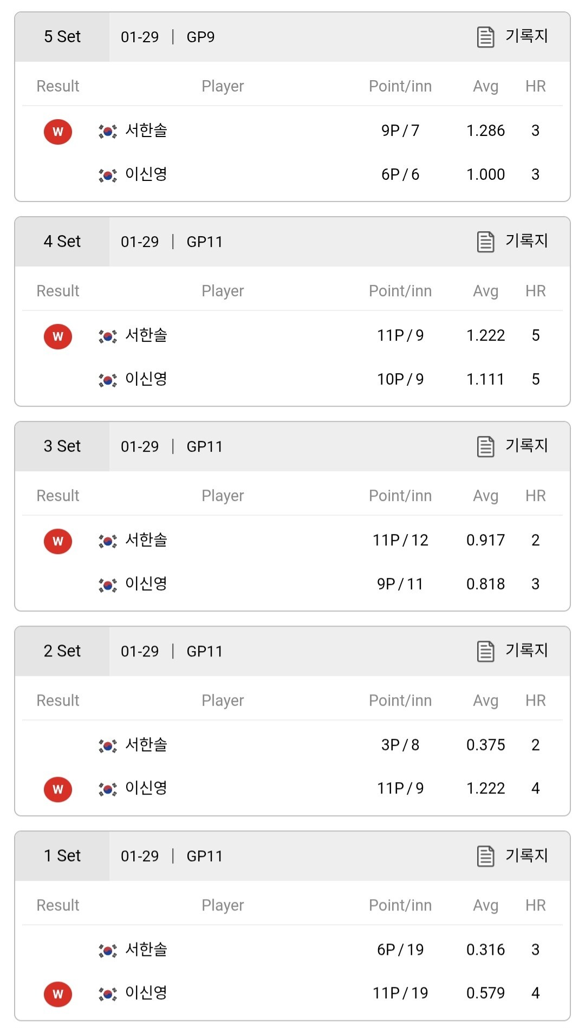Image resolution: width=585 pixels, height=1028 pixels.
Task: Open the 기록지 link for 3 Set
Action: [526, 446]
